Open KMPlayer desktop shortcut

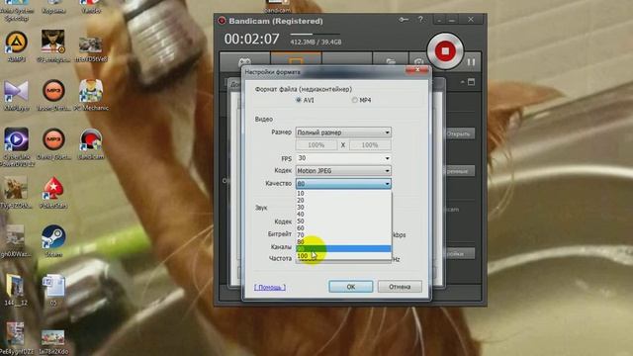tap(16, 95)
